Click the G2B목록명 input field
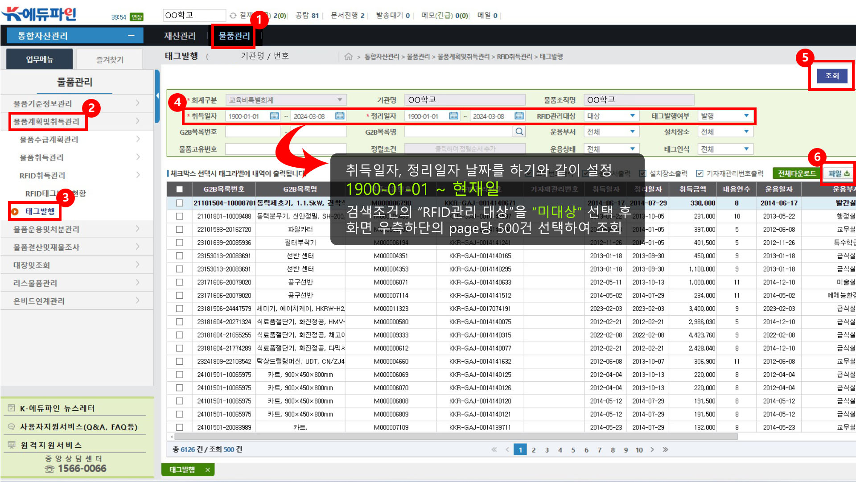 pos(459,132)
